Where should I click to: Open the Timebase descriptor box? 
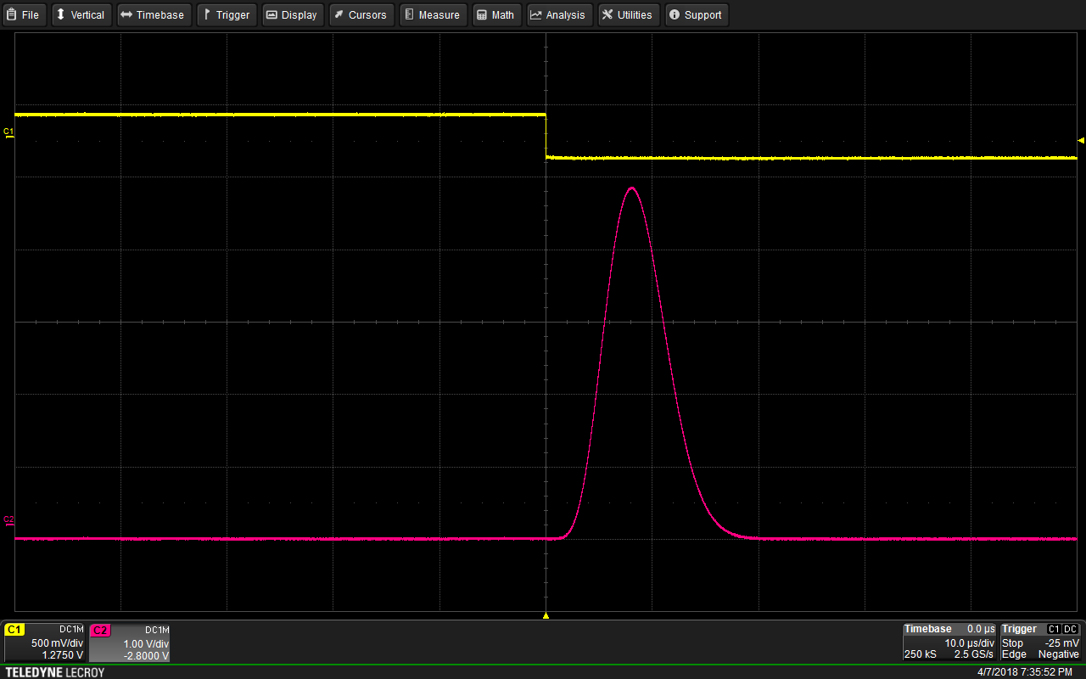pos(949,642)
